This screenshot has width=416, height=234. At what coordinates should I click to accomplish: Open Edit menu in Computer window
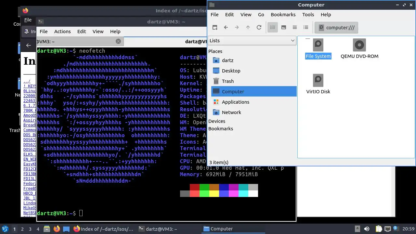click(229, 14)
